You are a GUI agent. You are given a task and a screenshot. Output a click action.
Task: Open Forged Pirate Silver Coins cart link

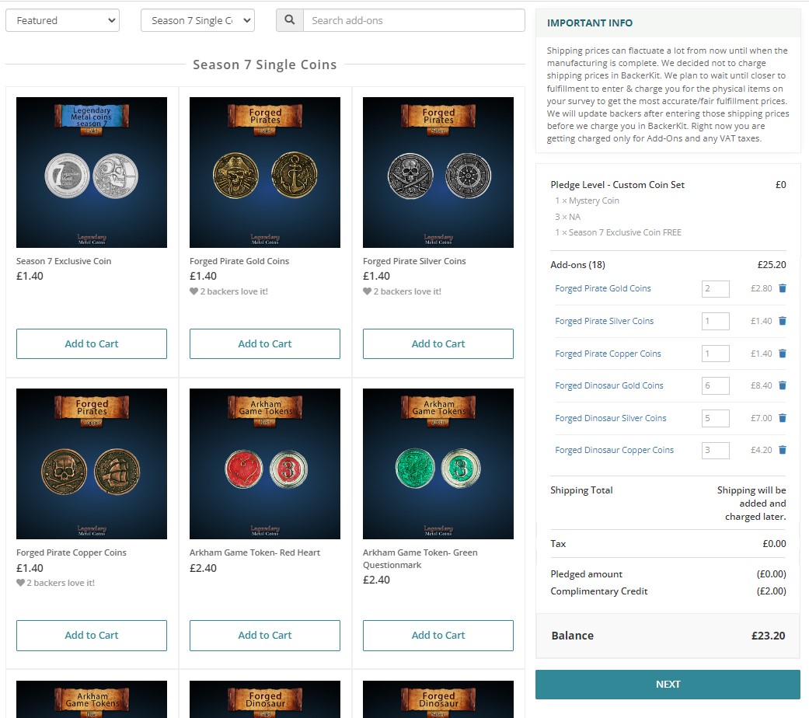(x=604, y=321)
